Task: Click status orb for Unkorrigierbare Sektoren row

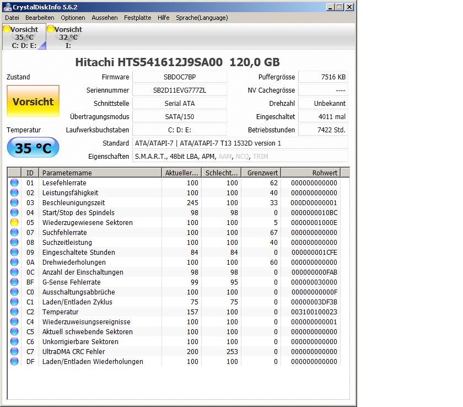Action: pos(14,341)
